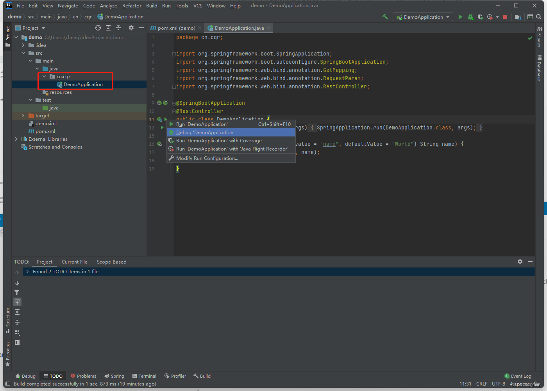Viewport: 547px width, 391px height.
Task: Expand All in the Project panel header
Action: point(108,28)
